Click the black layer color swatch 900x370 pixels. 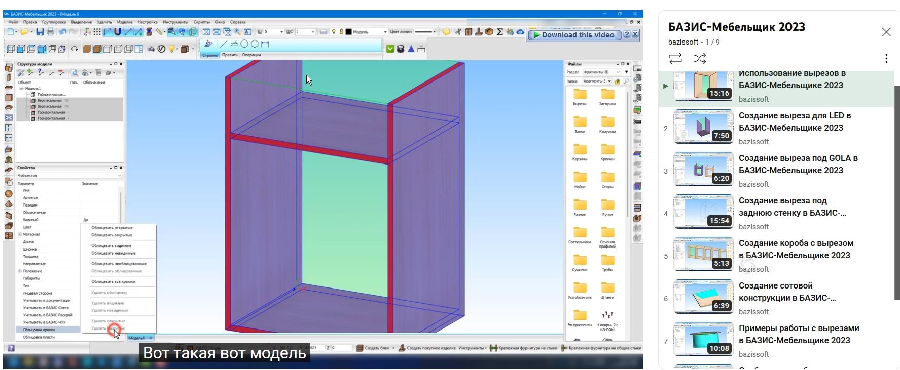coord(348,32)
